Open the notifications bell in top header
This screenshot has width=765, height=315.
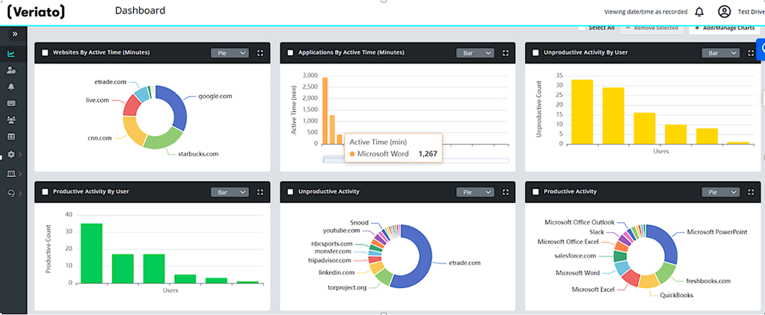(x=699, y=12)
